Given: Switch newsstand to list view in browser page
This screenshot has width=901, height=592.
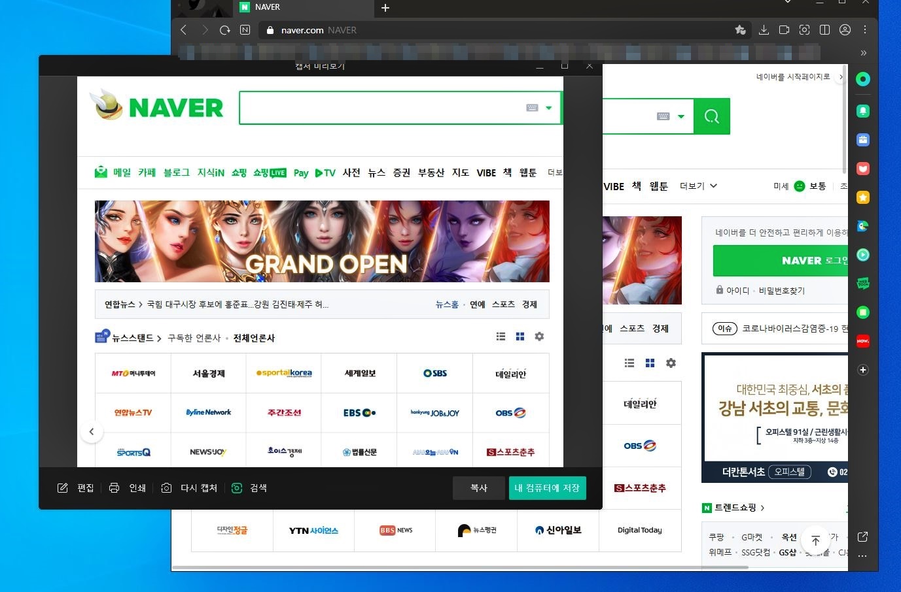Looking at the screenshot, I should point(629,363).
